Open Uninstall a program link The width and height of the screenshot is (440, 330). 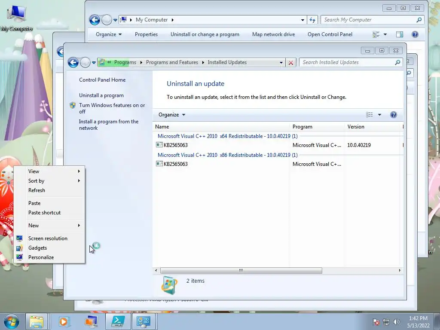pyautogui.click(x=101, y=95)
